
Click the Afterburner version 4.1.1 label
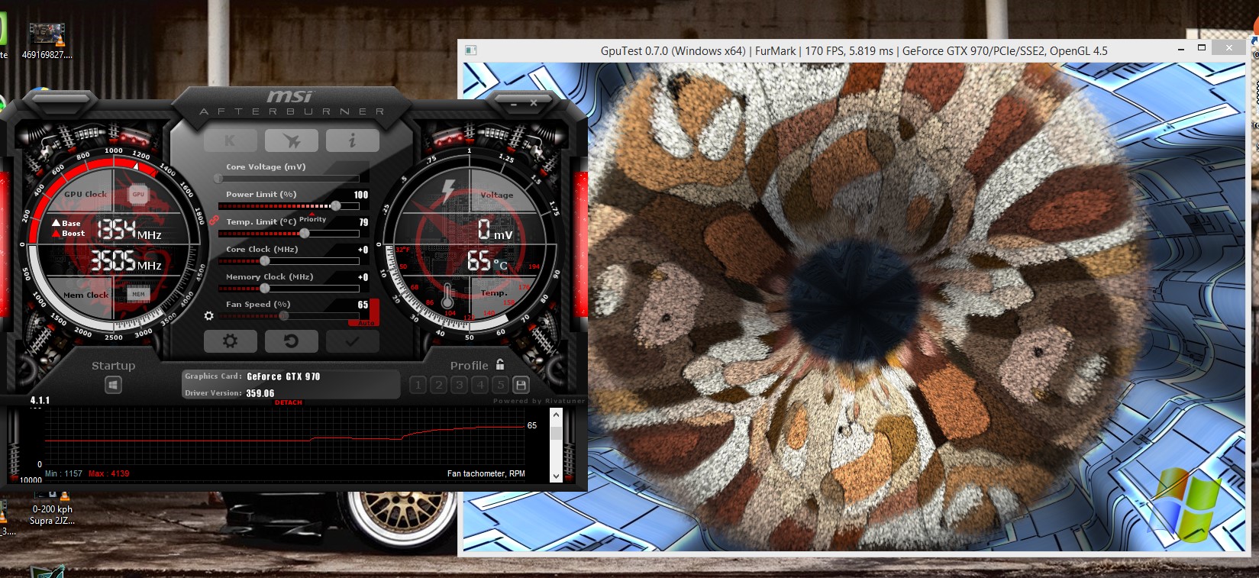coord(40,400)
